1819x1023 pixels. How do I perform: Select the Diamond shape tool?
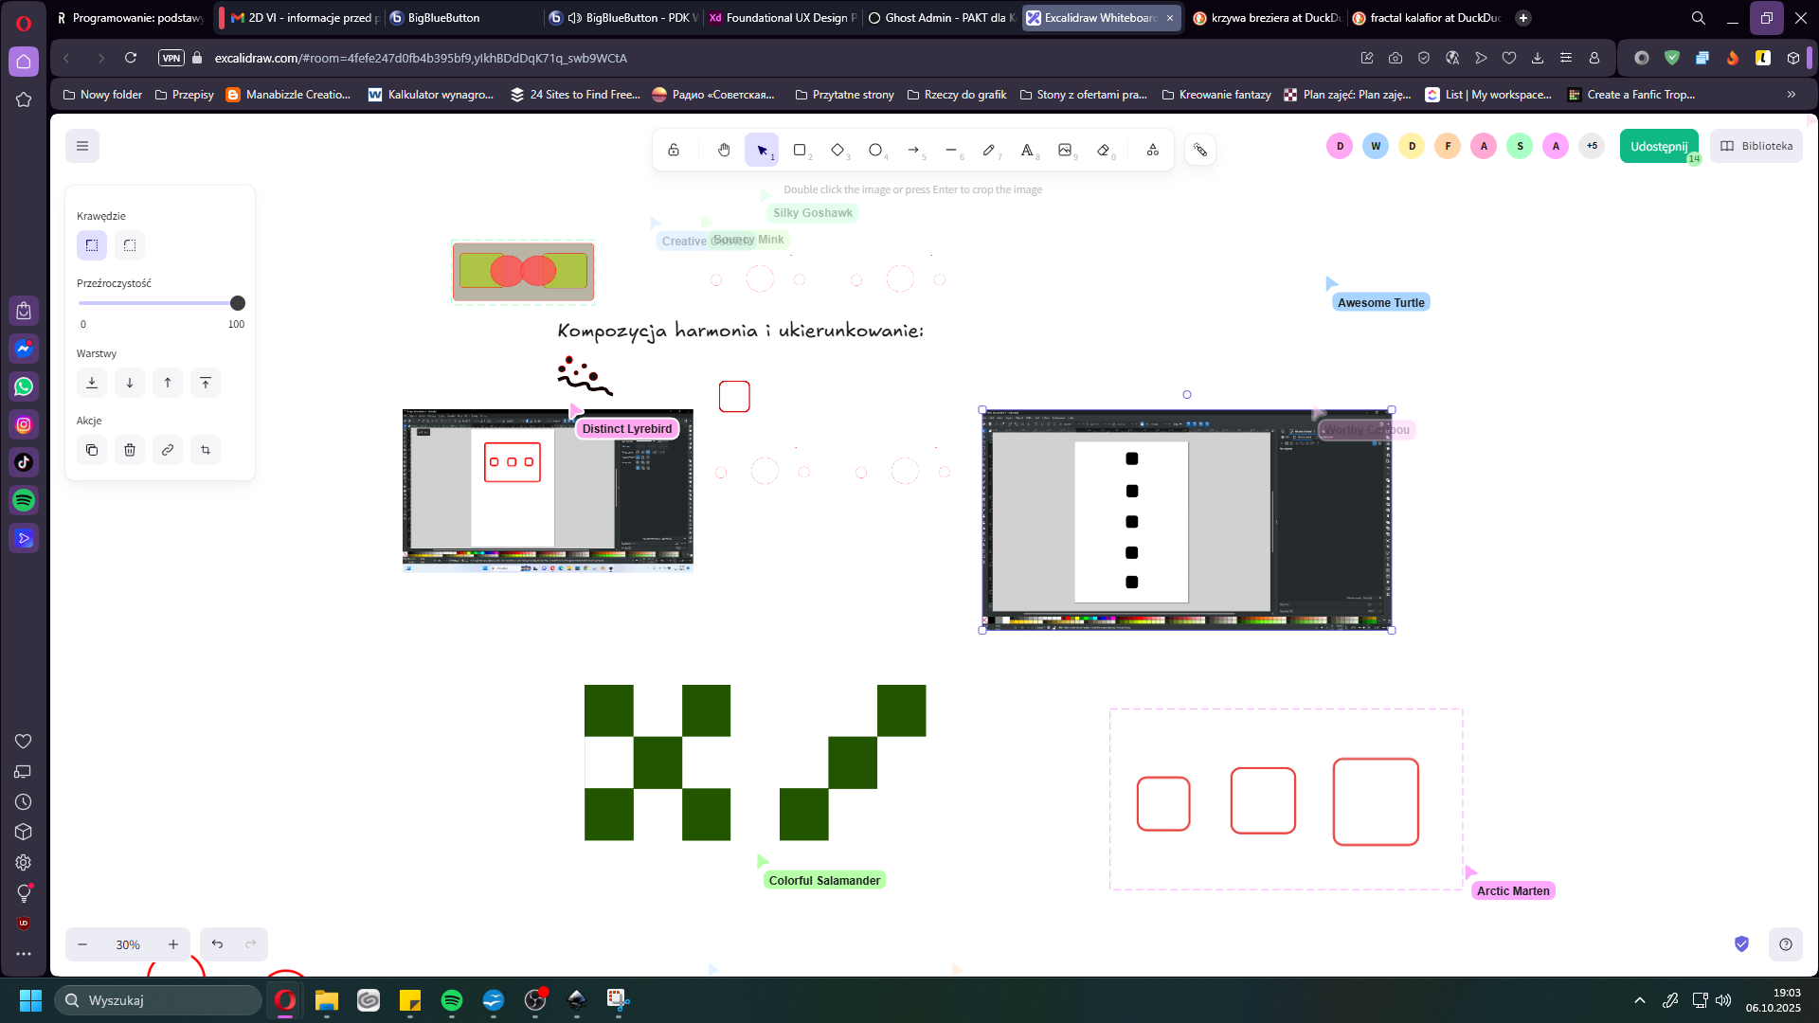pos(837,150)
